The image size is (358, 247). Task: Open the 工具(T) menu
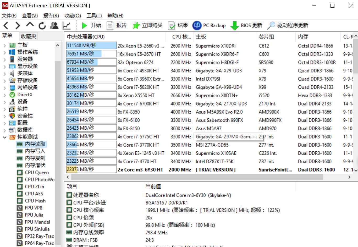94,16
